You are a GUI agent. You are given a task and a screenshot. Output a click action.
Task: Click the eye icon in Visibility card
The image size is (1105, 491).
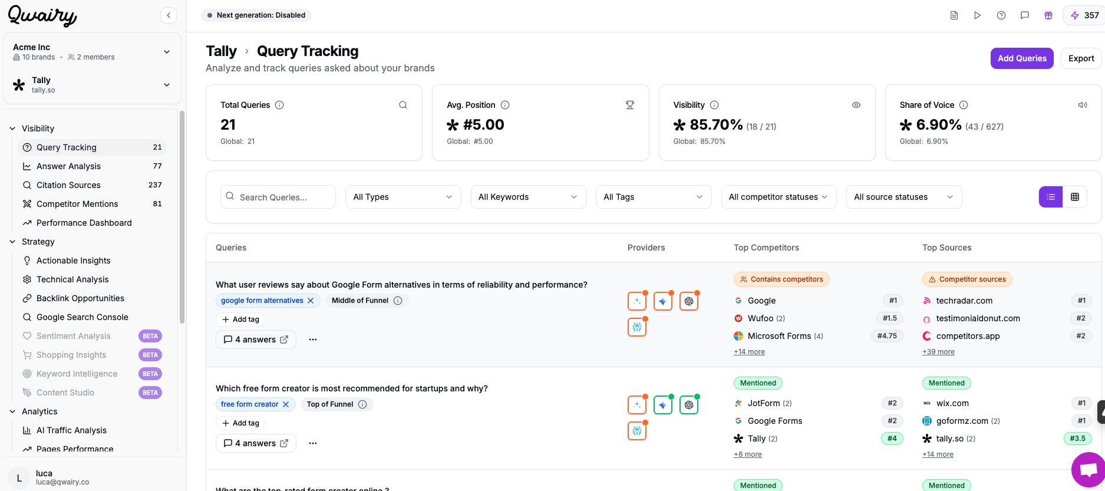[x=856, y=105]
